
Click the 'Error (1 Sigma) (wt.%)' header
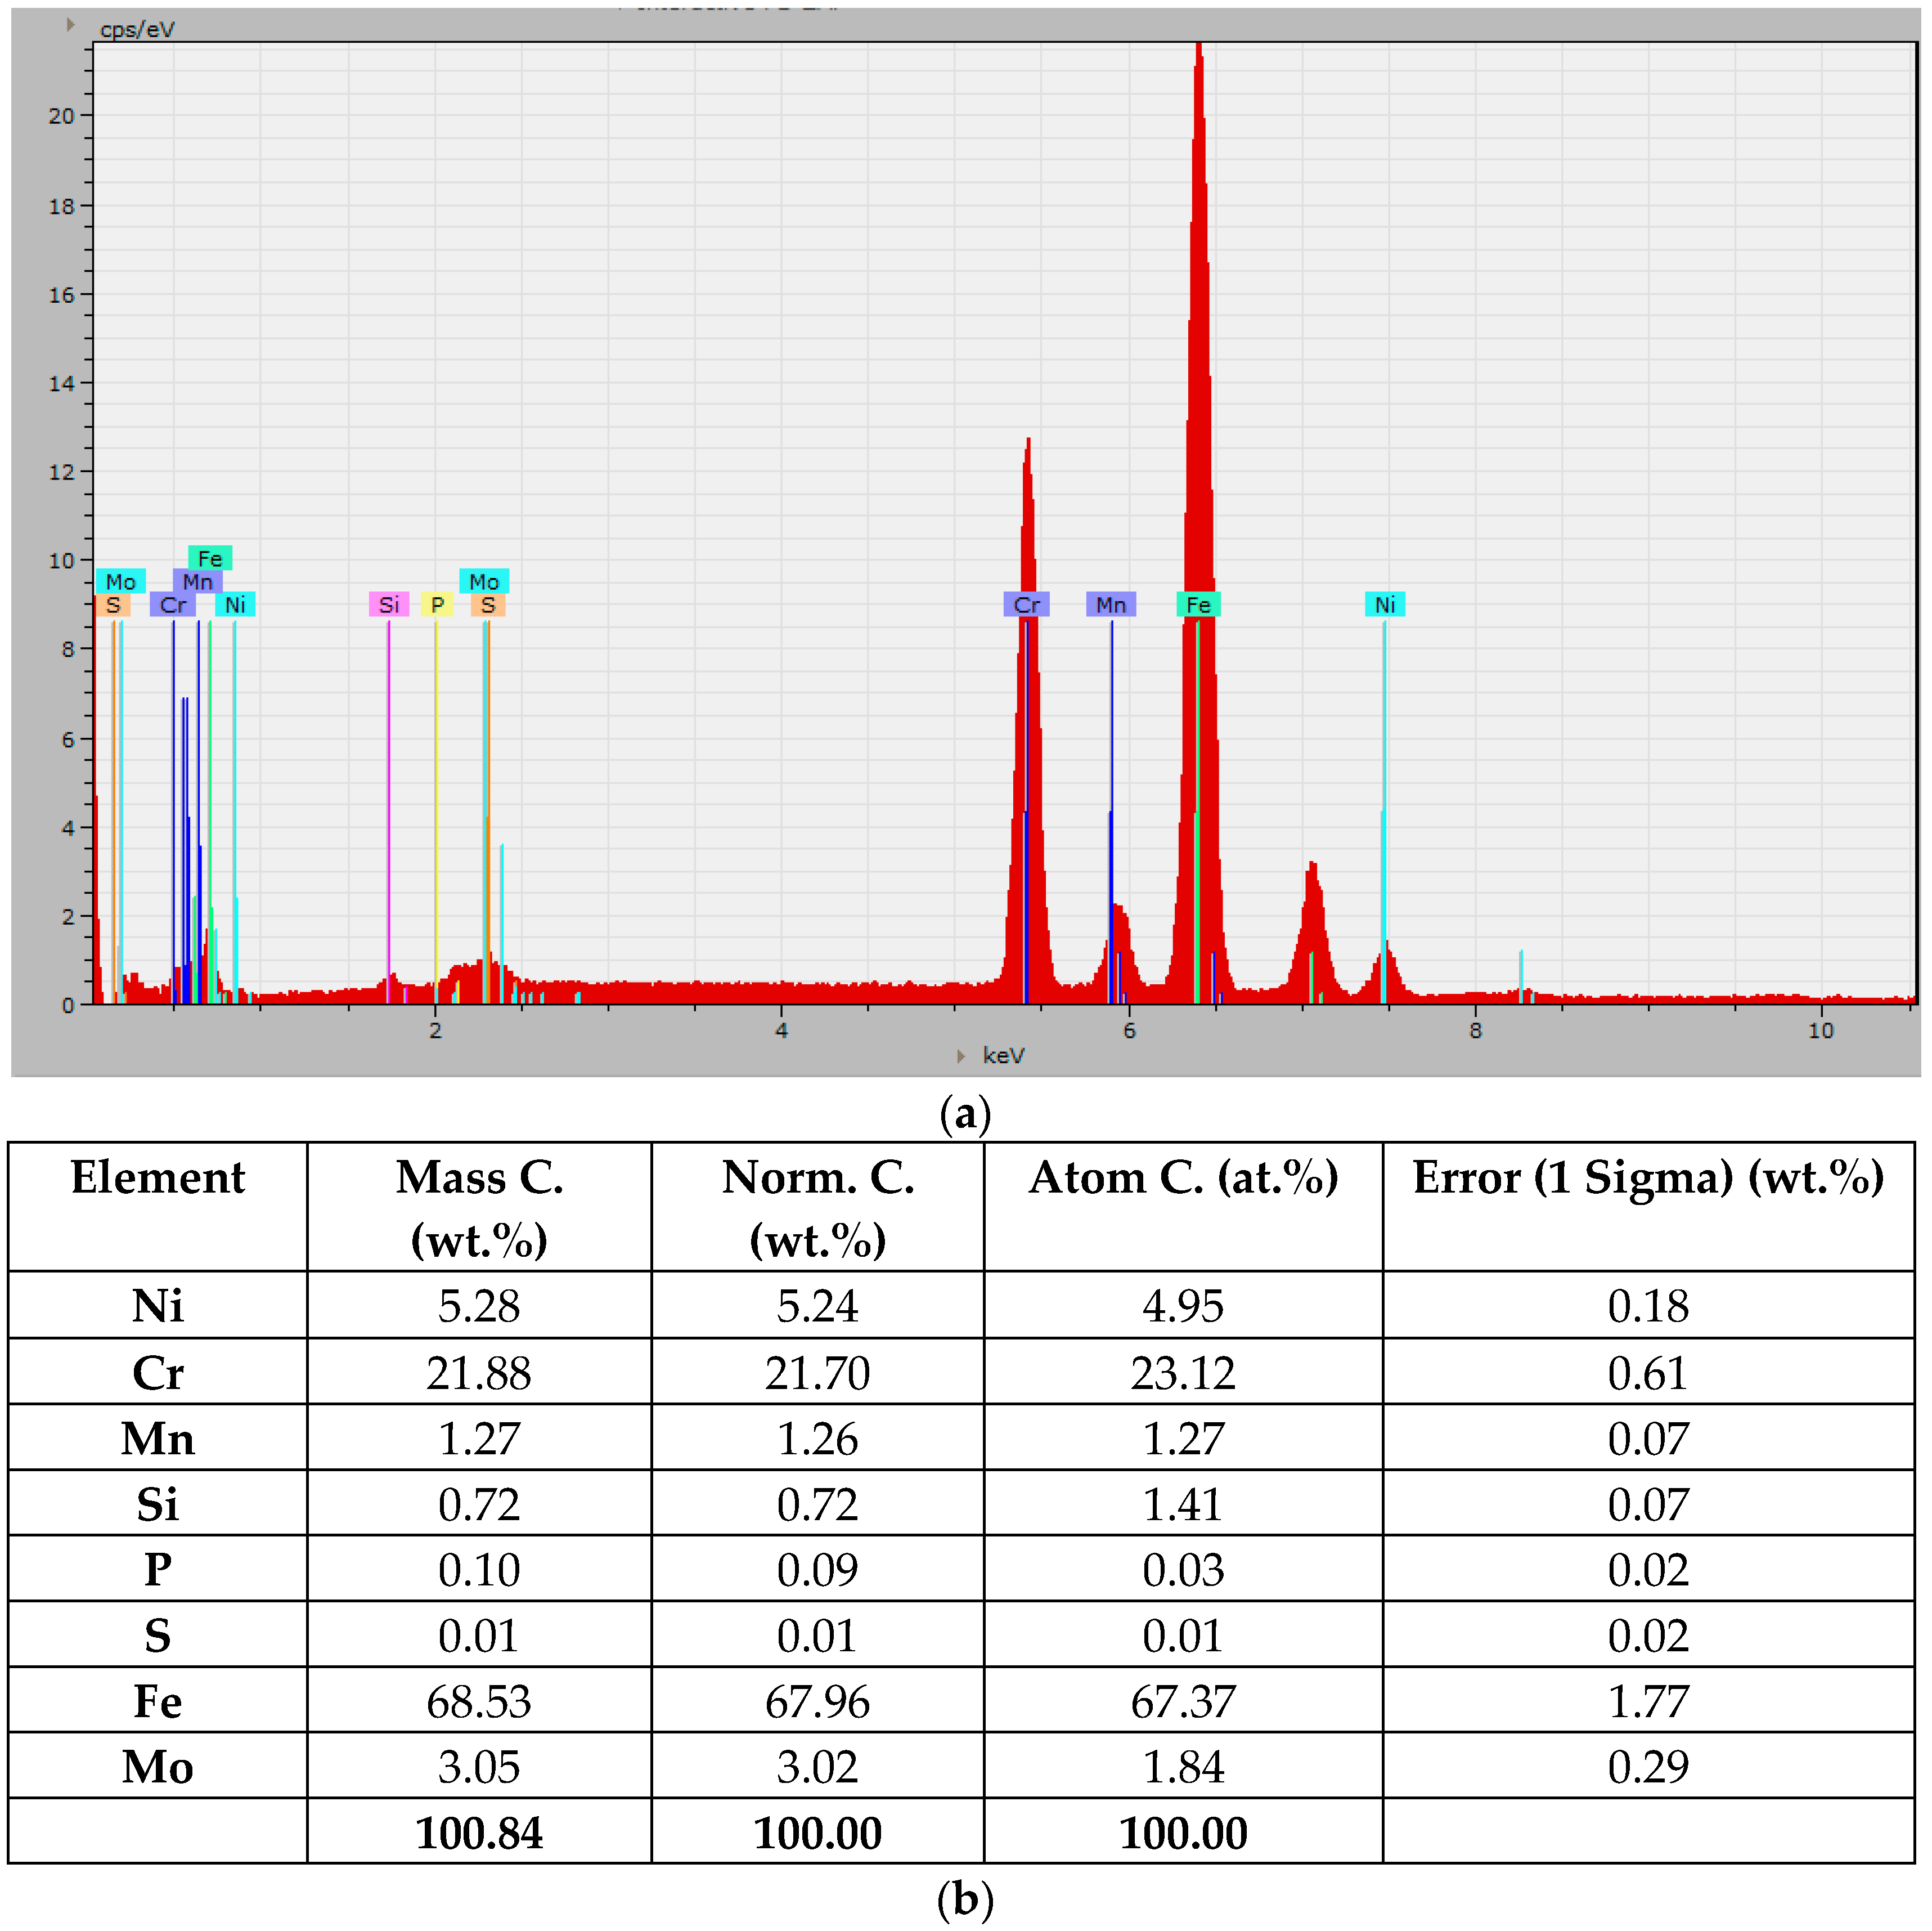pos(1647,1177)
